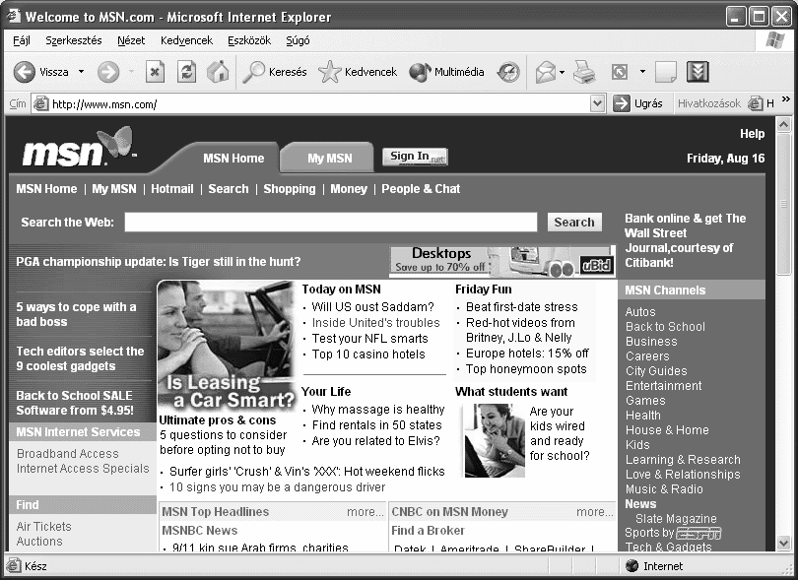Go to the Home page icon

(218, 72)
